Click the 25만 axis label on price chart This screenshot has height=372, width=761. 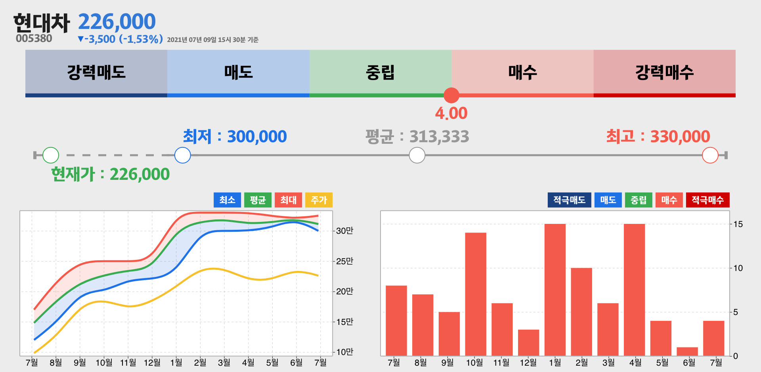pos(344,261)
